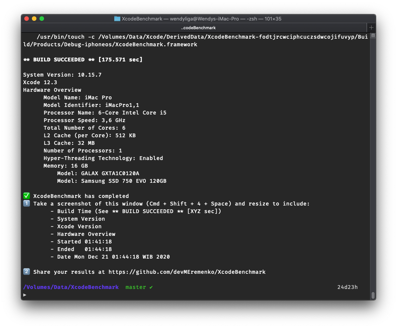Click Ended 01:44:18 line
Viewport: 397px width, 328px height.
pyautogui.click(x=81, y=250)
